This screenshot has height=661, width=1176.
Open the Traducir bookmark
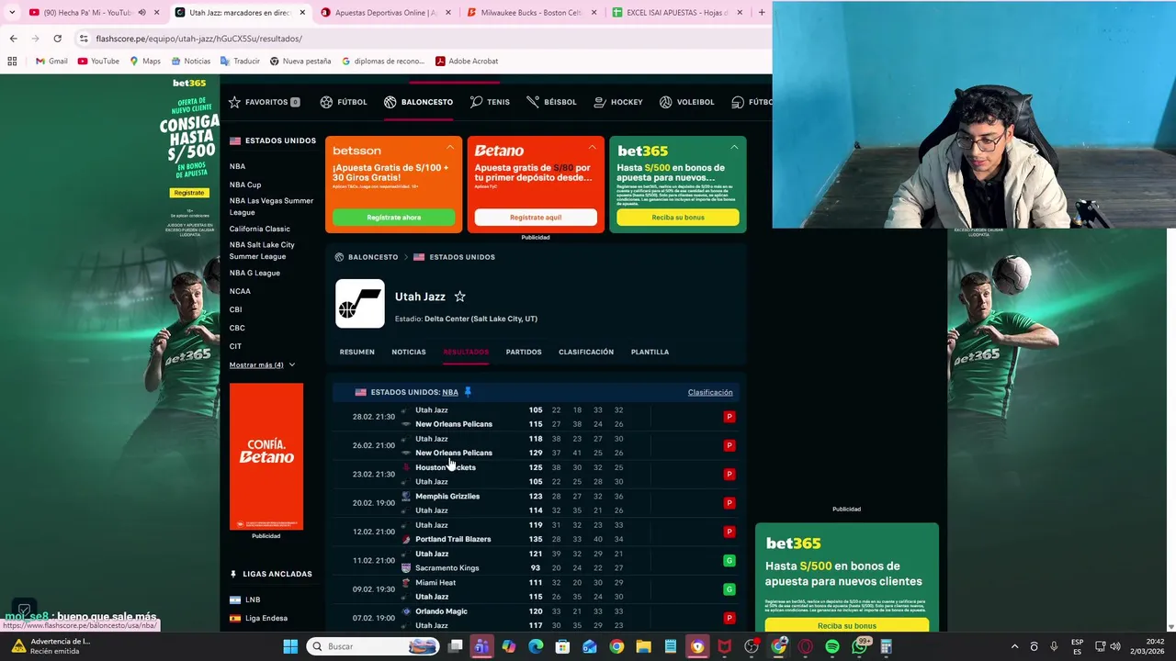pos(240,61)
